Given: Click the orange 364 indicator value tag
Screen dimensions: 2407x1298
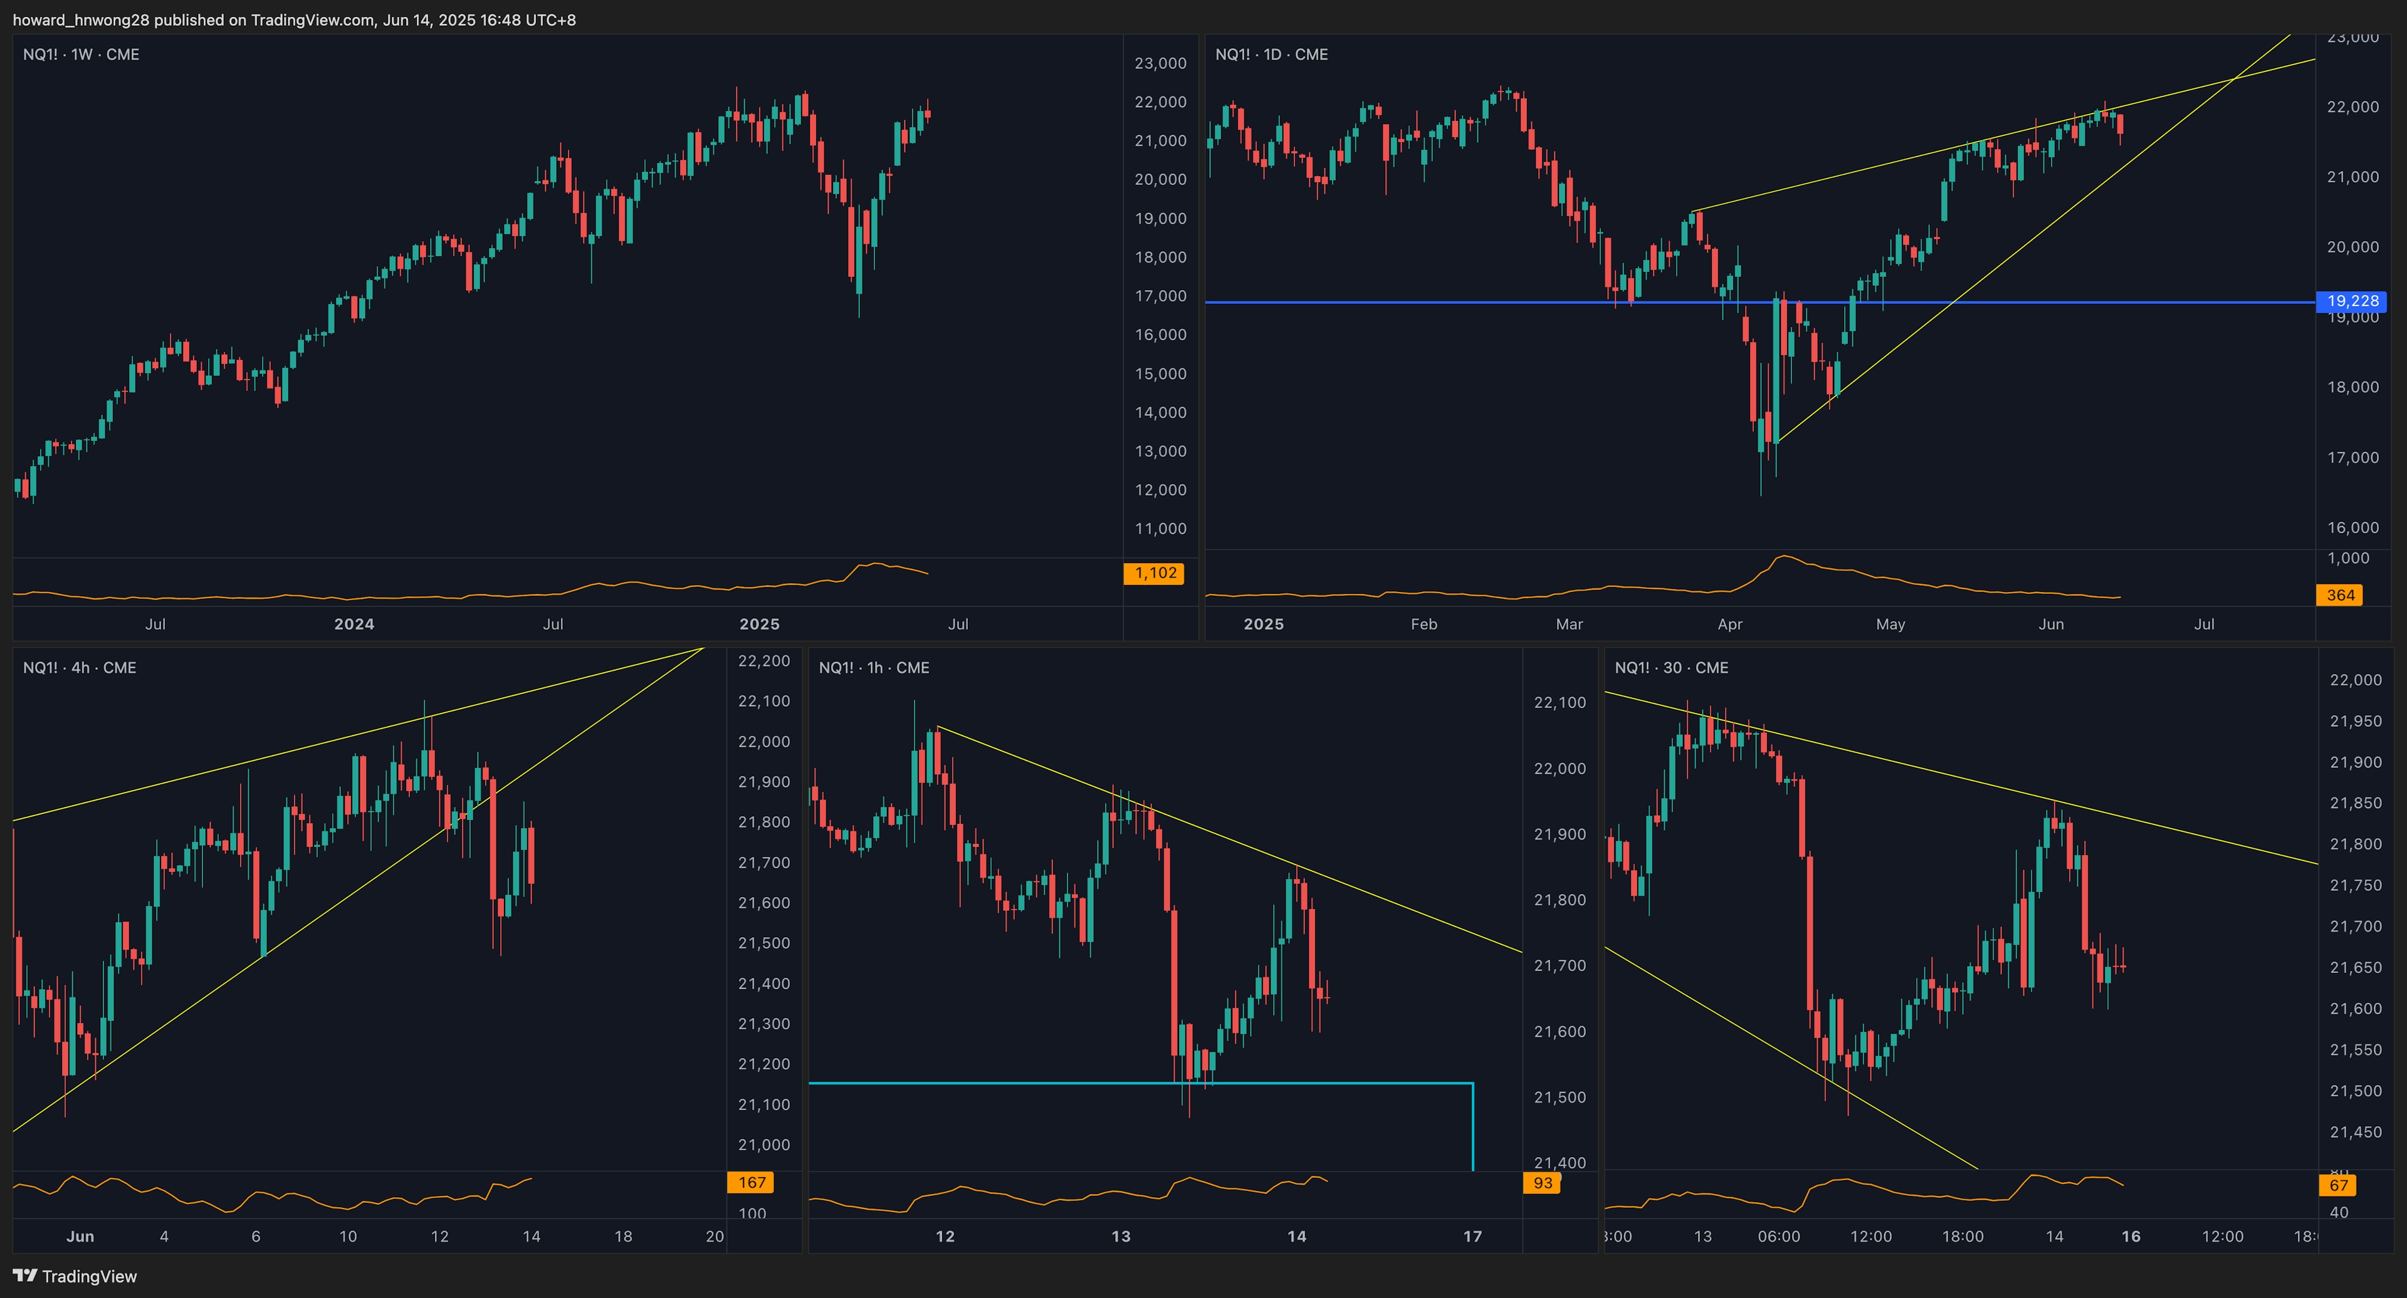Looking at the screenshot, I should pyautogui.click(x=2340, y=595).
